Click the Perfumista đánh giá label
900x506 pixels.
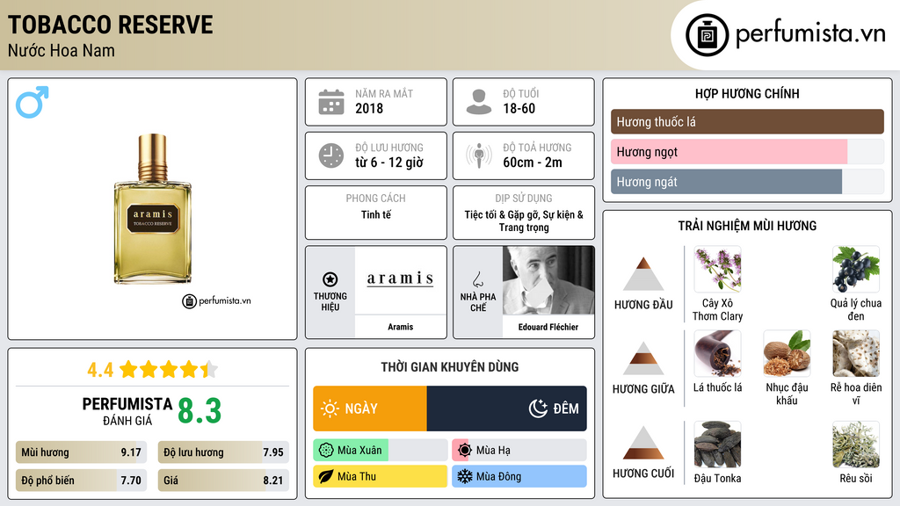click(127, 411)
